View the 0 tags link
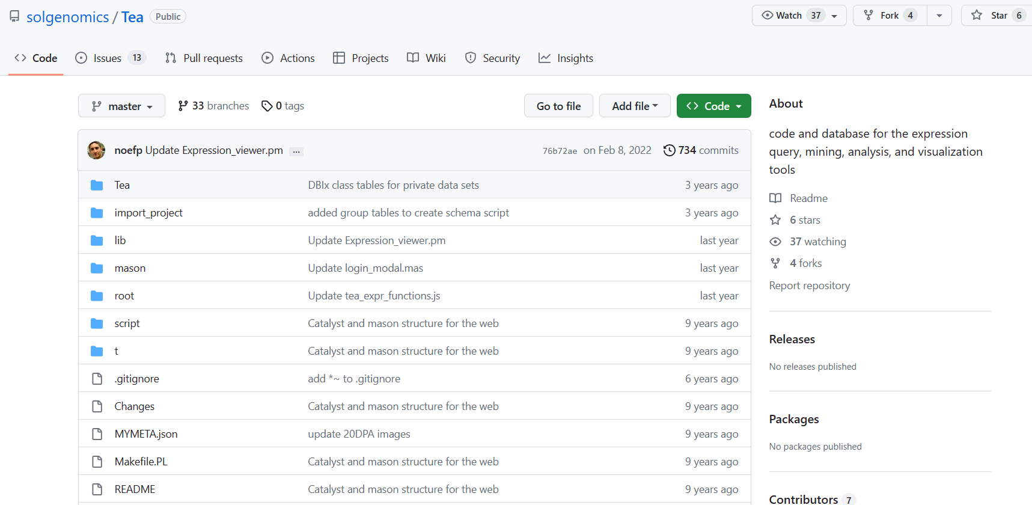1032x505 pixels. pyautogui.click(x=283, y=106)
